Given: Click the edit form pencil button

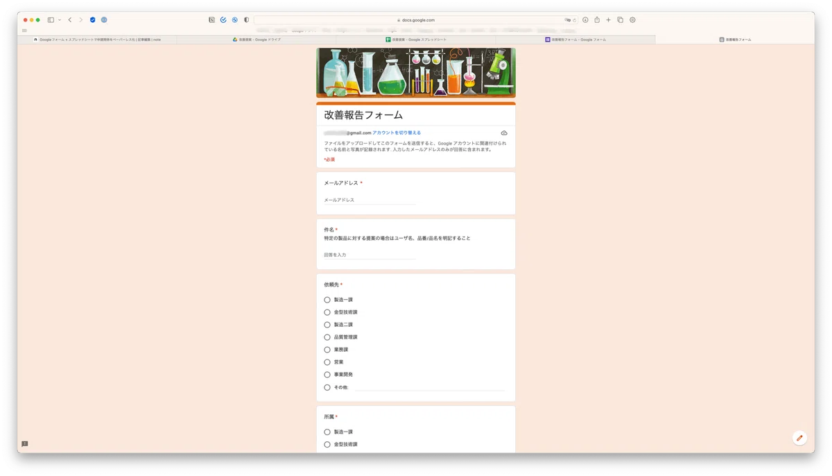Looking at the screenshot, I should pos(799,438).
